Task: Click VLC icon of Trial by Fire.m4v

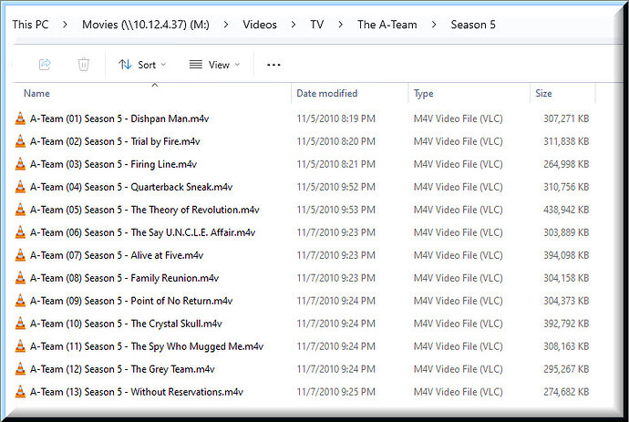Action: click(20, 141)
